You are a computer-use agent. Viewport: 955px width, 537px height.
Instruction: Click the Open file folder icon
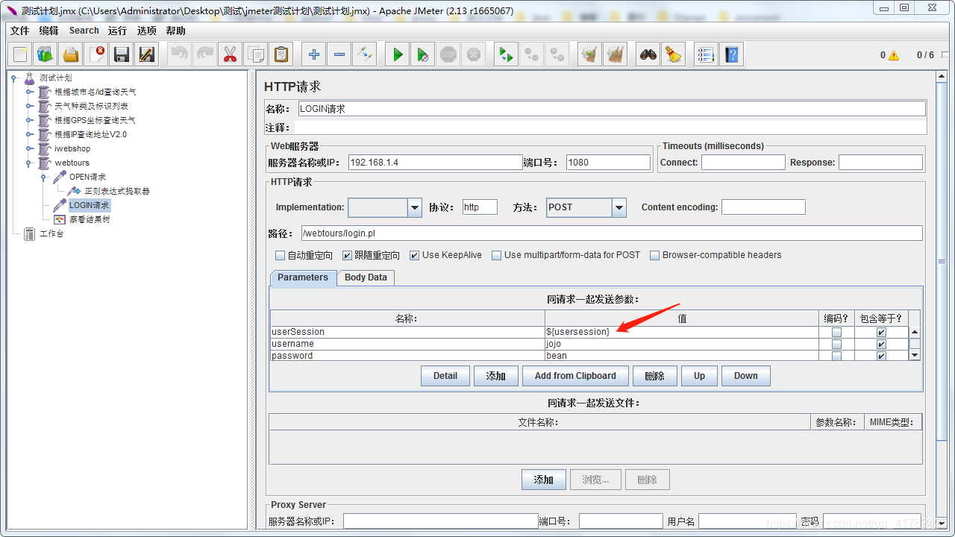point(71,54)
